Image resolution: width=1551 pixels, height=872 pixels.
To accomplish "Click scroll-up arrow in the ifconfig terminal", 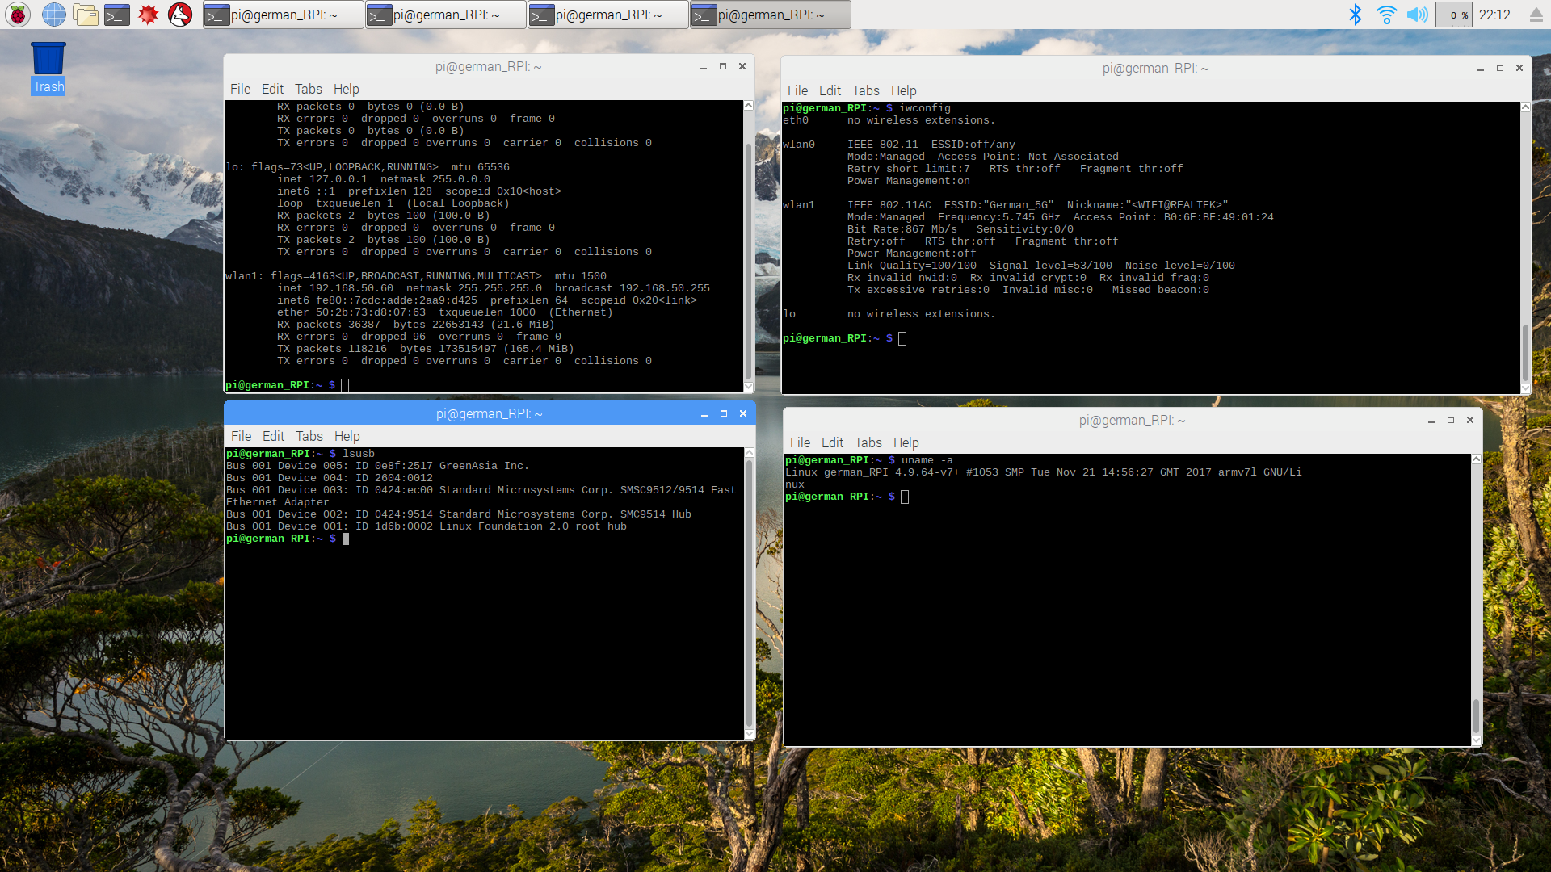I will [748, 106].
